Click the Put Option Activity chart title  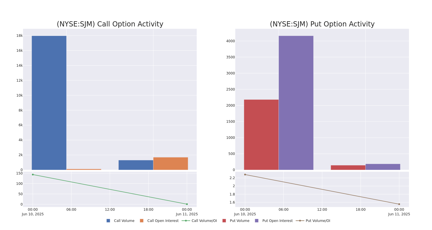322,24
